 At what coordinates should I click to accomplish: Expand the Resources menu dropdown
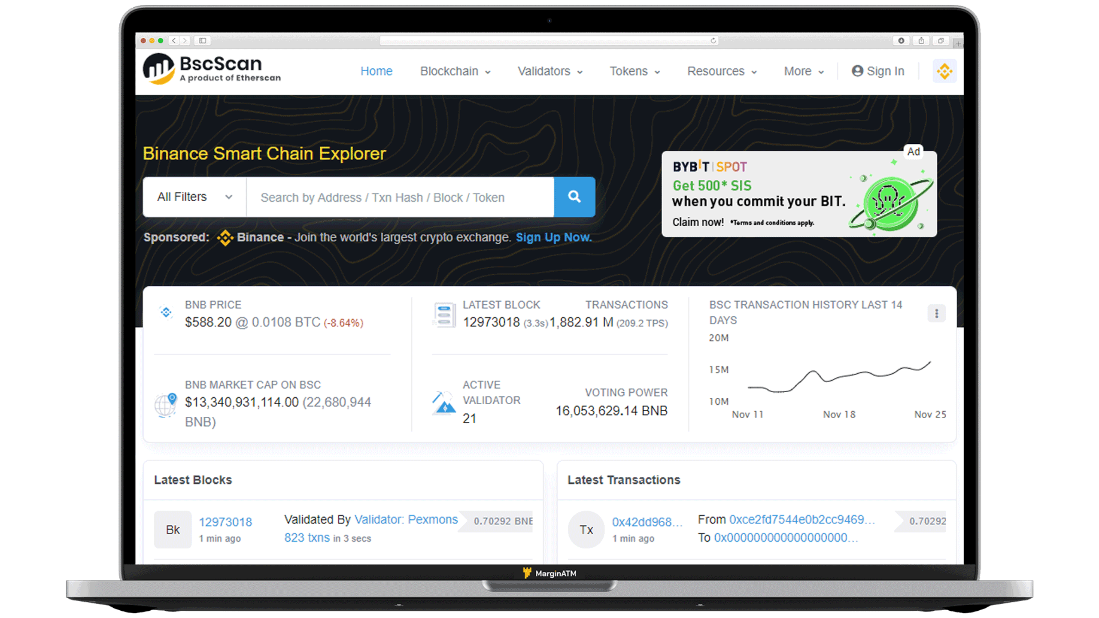click(723, 71)
